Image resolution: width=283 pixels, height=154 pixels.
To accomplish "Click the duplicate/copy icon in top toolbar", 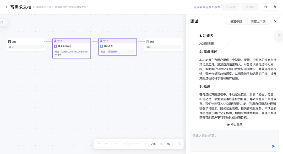I will [265, 7].
